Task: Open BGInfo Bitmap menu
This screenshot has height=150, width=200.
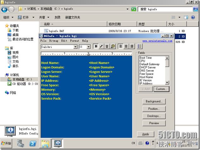Action: (x=54, y=41)
